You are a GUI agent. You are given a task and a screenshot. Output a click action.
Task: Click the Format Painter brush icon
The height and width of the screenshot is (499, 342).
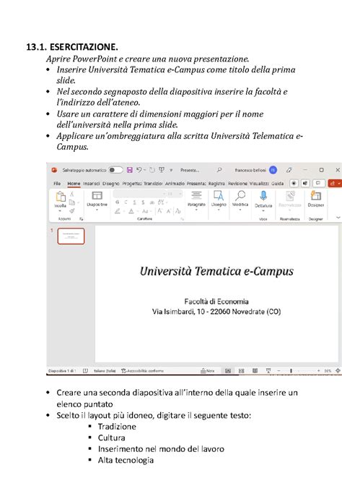pos(72,210)
